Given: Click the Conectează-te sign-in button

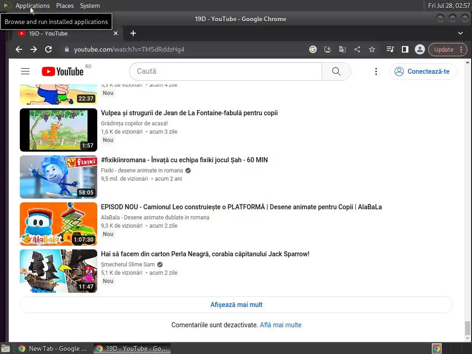Looking at the screenshot, I should pos(423,71).
